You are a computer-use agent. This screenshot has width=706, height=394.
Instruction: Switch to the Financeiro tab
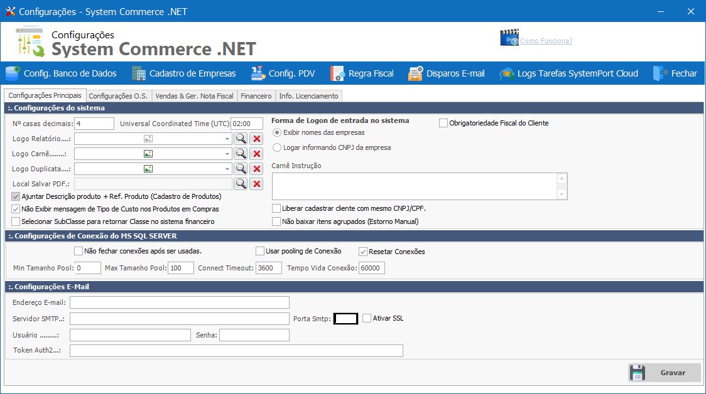(256, 95)
